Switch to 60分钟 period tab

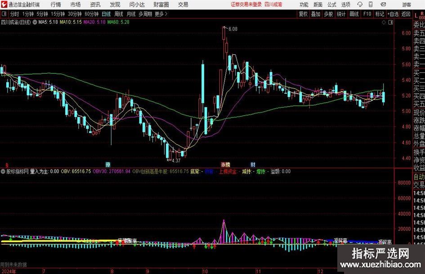91,14
